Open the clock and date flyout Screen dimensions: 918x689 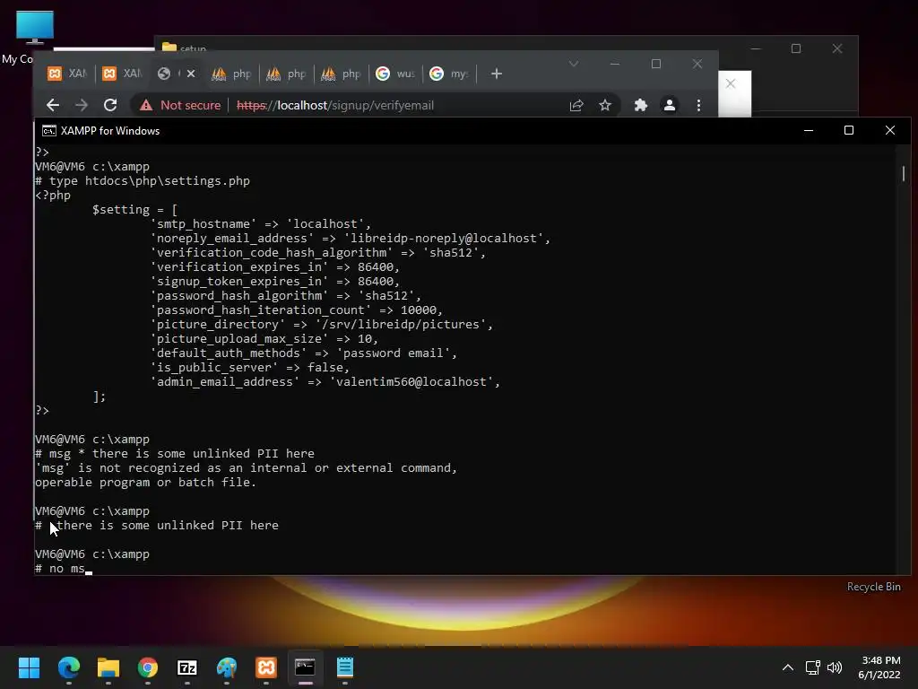pos(879,667)
